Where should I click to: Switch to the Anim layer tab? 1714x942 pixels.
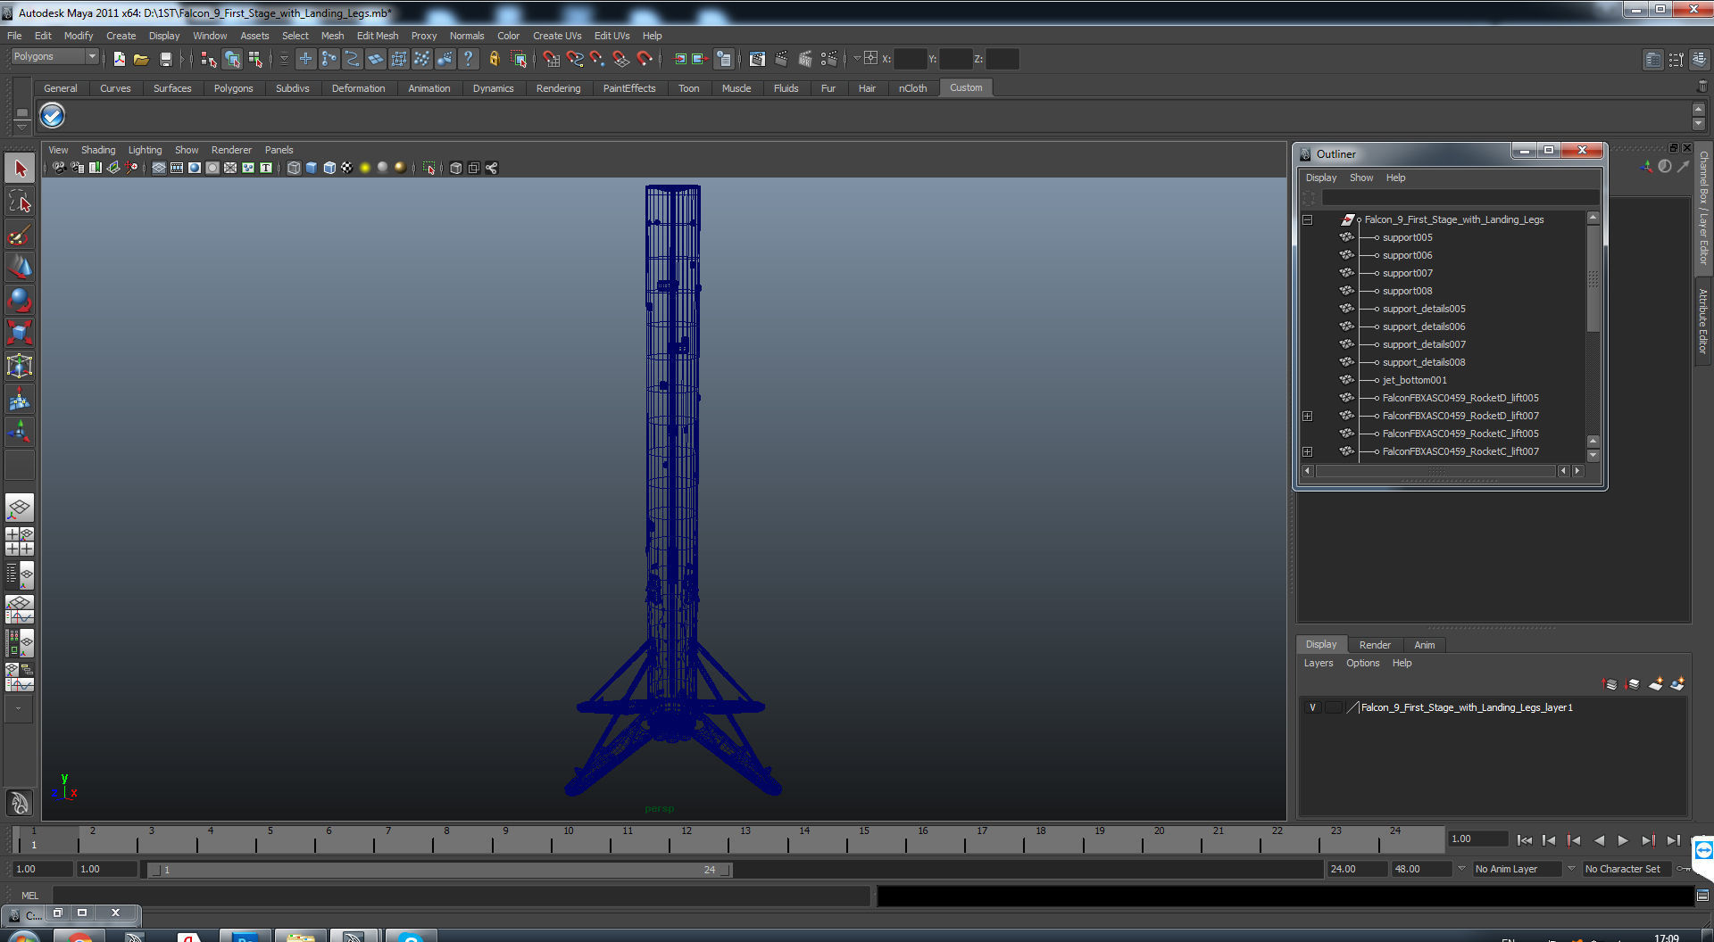click(x=1425, y=645)
